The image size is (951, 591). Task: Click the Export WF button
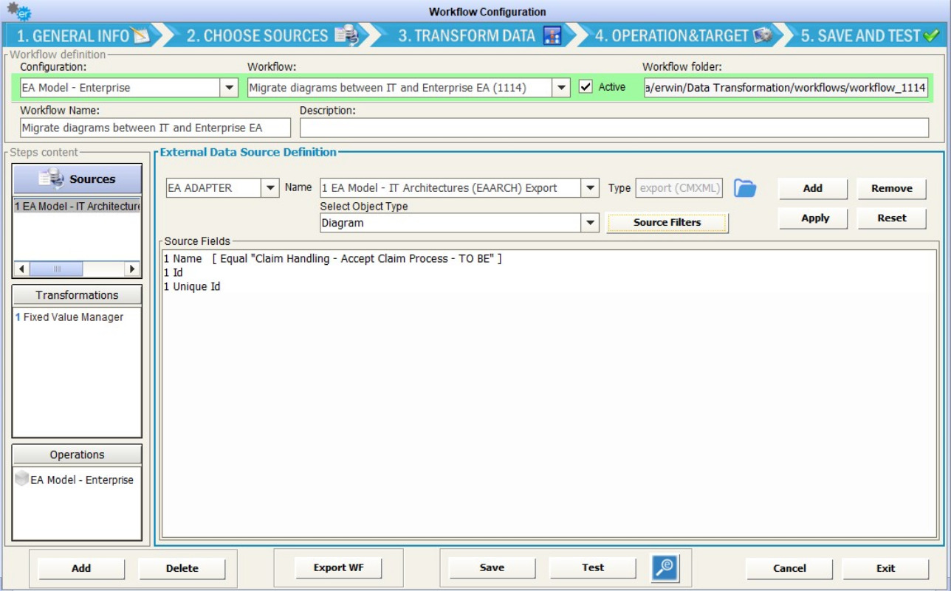click(x=339, y=567)
